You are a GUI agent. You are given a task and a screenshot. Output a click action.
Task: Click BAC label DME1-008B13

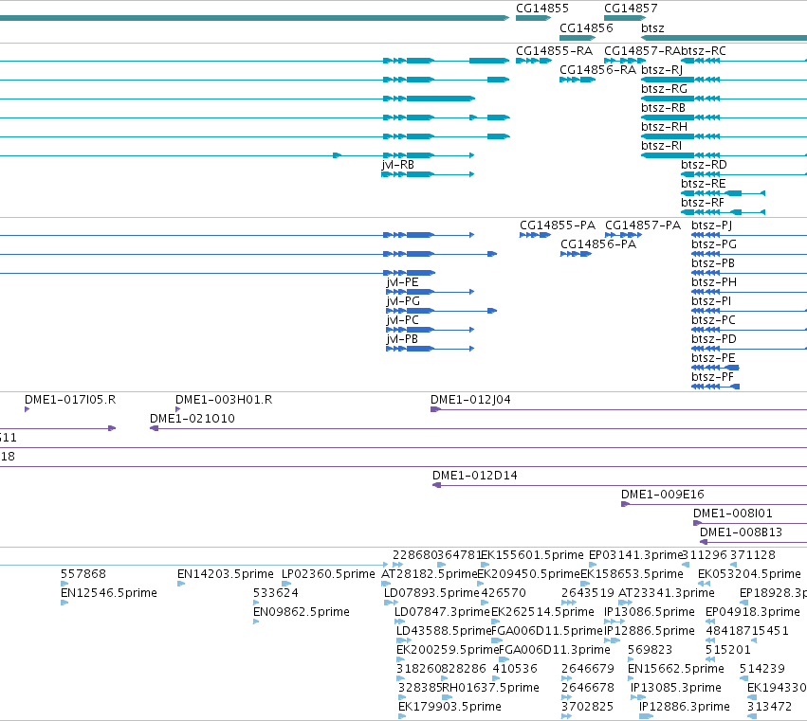[742, 532]
